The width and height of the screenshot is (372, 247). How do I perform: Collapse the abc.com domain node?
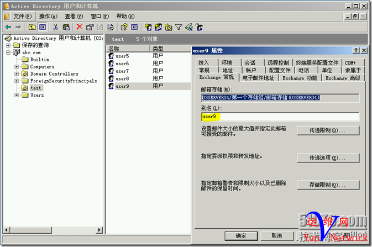(8, 52)
